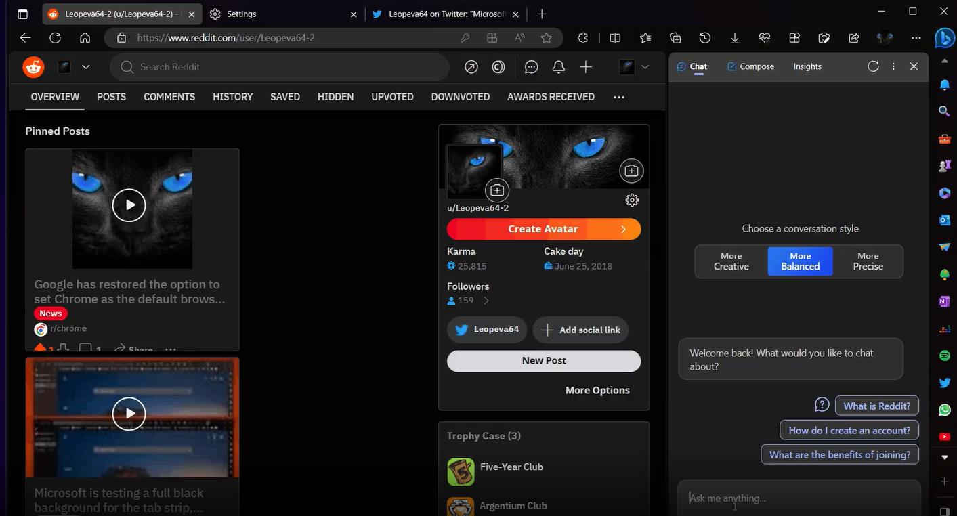
Task: Click the password key icon in address bar
Action: coord(465,38)
